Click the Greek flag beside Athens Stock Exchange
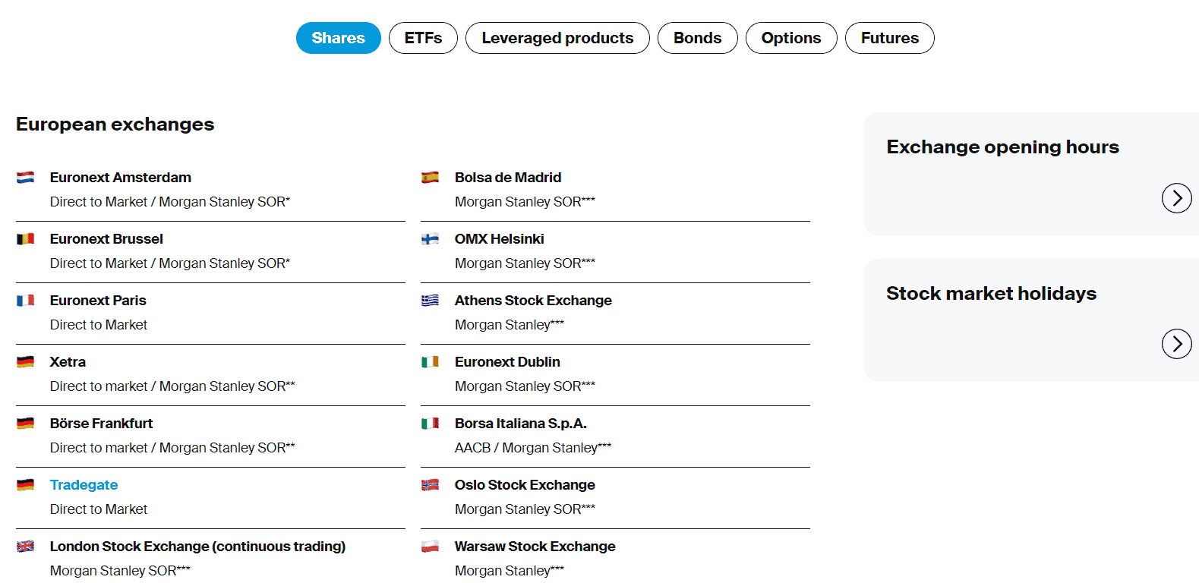1199x583 pixels. [x=430, y=301]
